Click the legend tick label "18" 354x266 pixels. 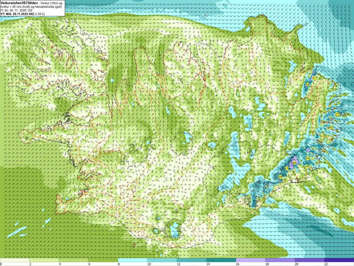267,264
